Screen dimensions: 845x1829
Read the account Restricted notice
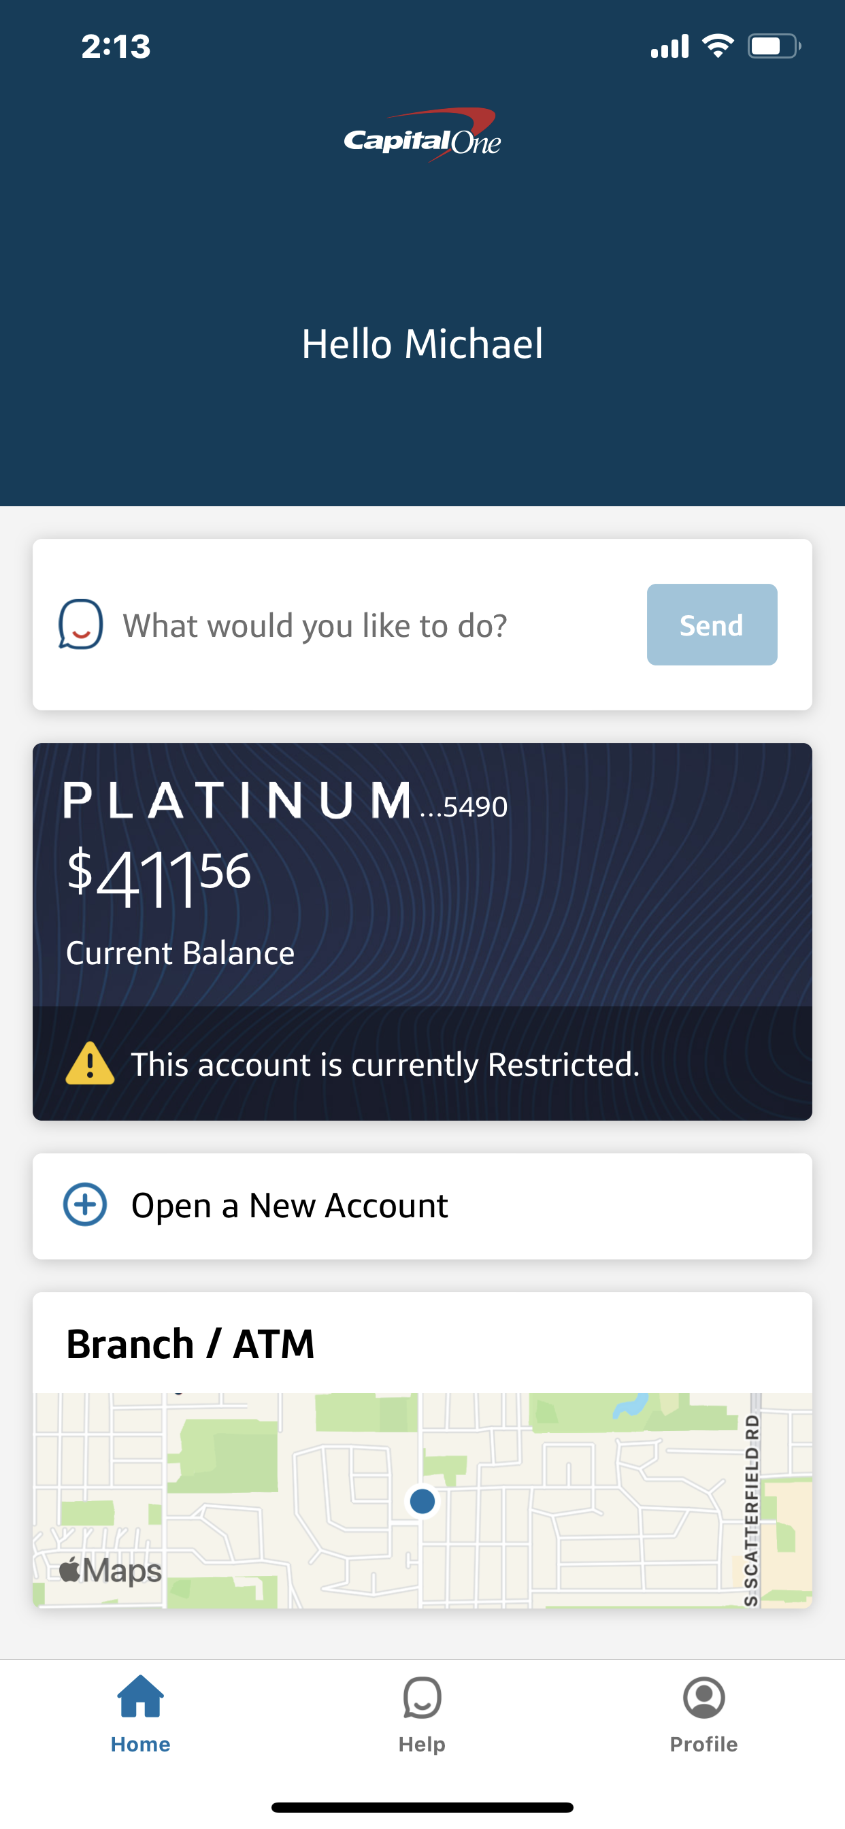(x=385, y=1064)
